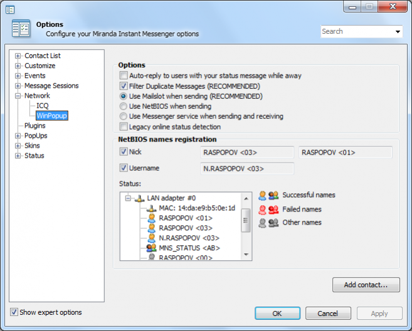Click the user icon beside RASPOPOV <03> in status list

click(152, 228)
